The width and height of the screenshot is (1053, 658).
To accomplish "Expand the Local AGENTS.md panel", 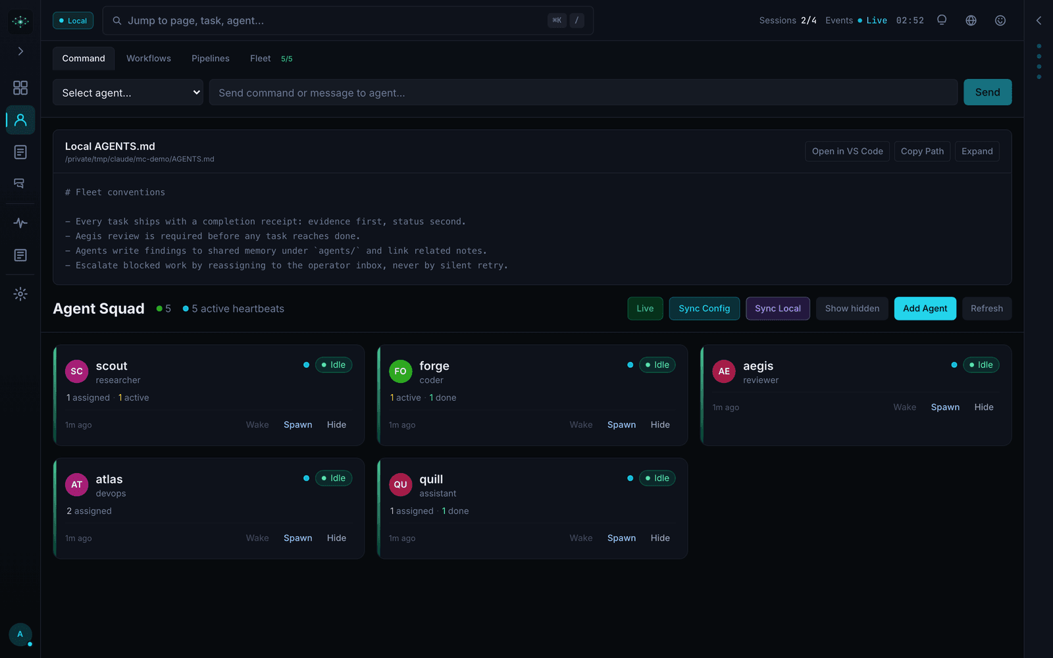I will 977,151.
